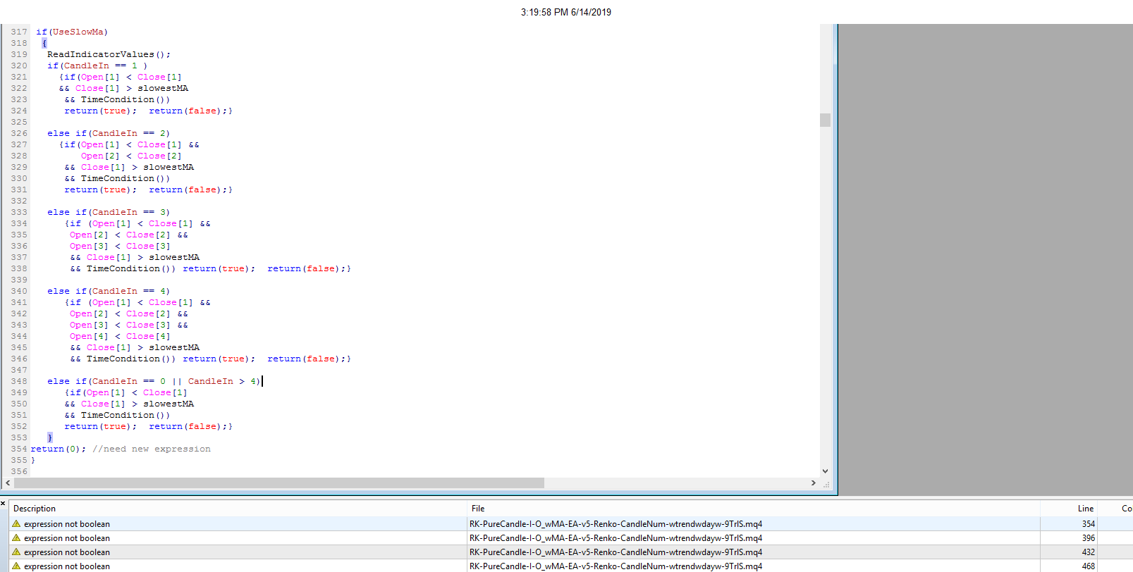Click the warning icon for line 468
Screen dimensions: 1133x572
16,566
